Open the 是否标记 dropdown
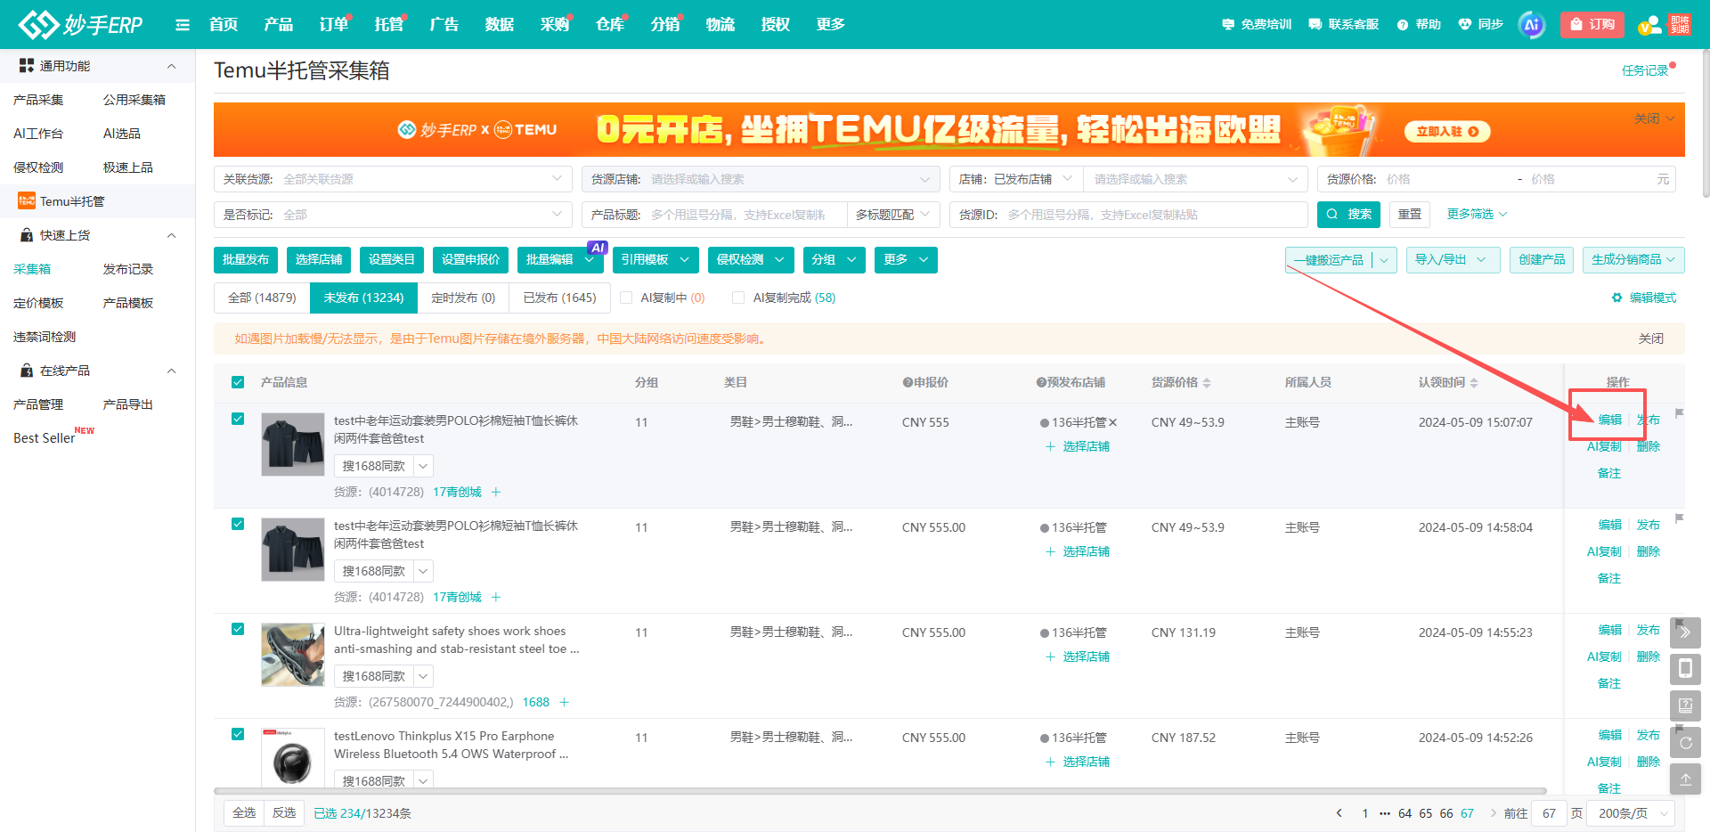1710x832 pixels. [x=393, y=215]
